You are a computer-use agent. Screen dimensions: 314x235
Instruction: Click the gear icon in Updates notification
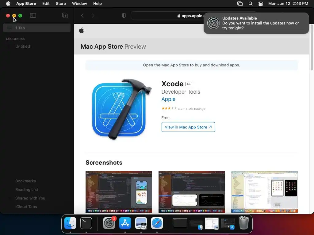tap(213, 23)
